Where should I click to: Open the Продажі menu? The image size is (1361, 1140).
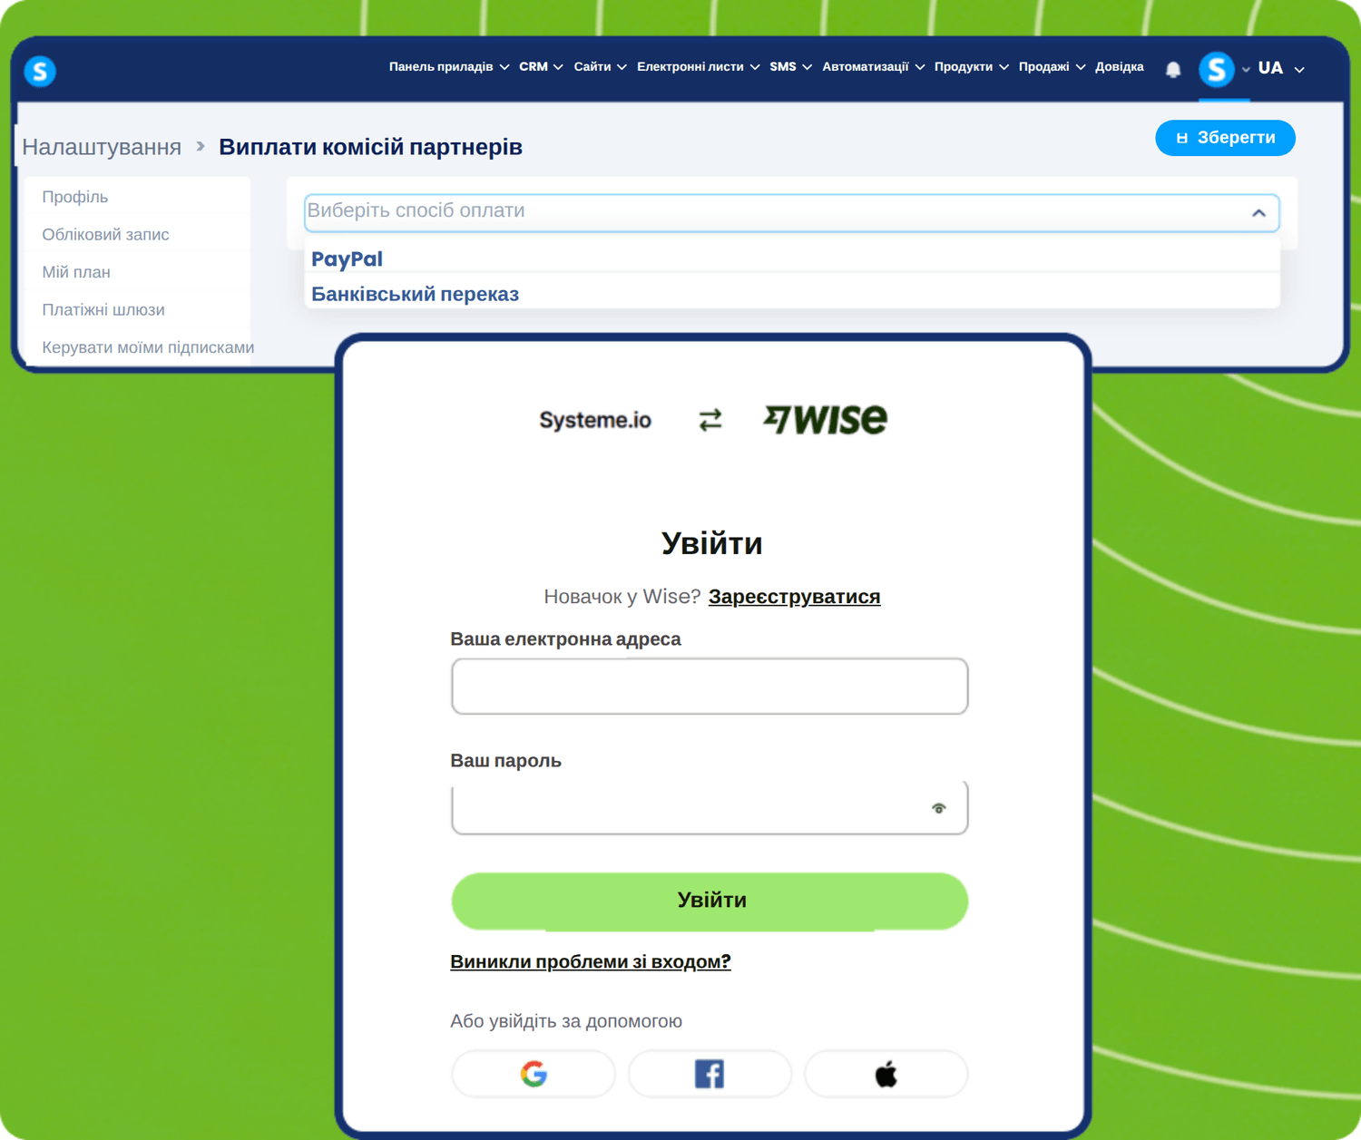point(1052,67)
